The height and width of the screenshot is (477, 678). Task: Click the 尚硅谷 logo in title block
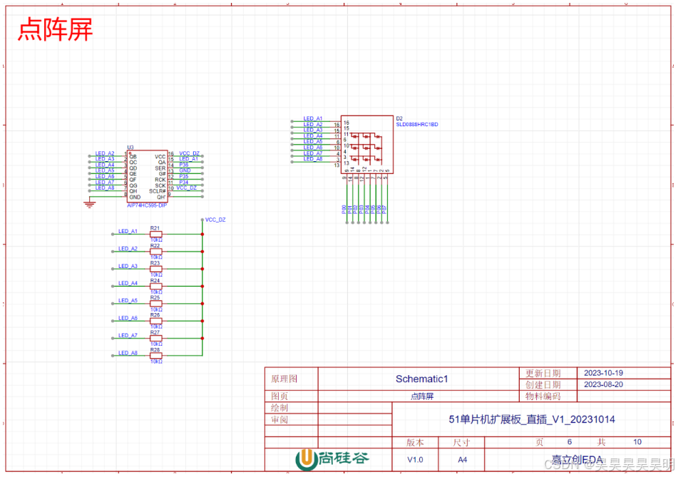[332, 459]
